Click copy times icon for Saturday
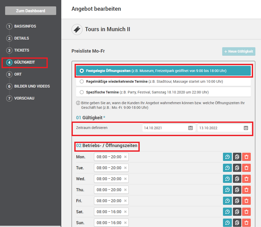 click(x=237, y=212)
